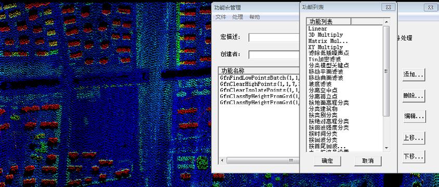Click the 确定 button
439x187 pixels.
click(327, 161)
